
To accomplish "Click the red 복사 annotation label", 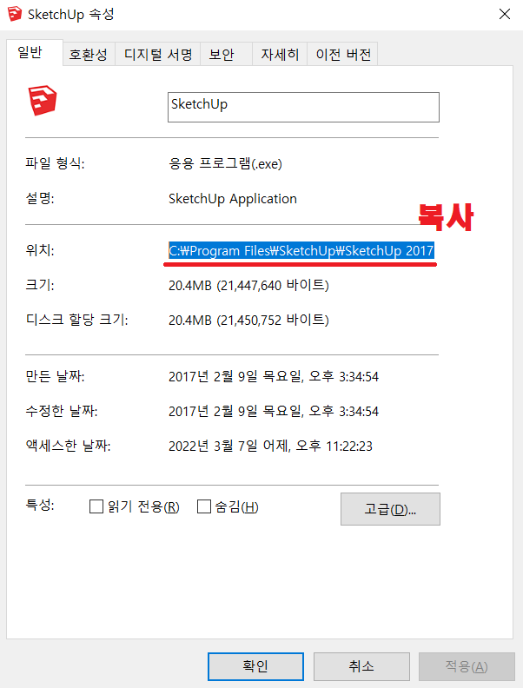I will tap(446, 217).
